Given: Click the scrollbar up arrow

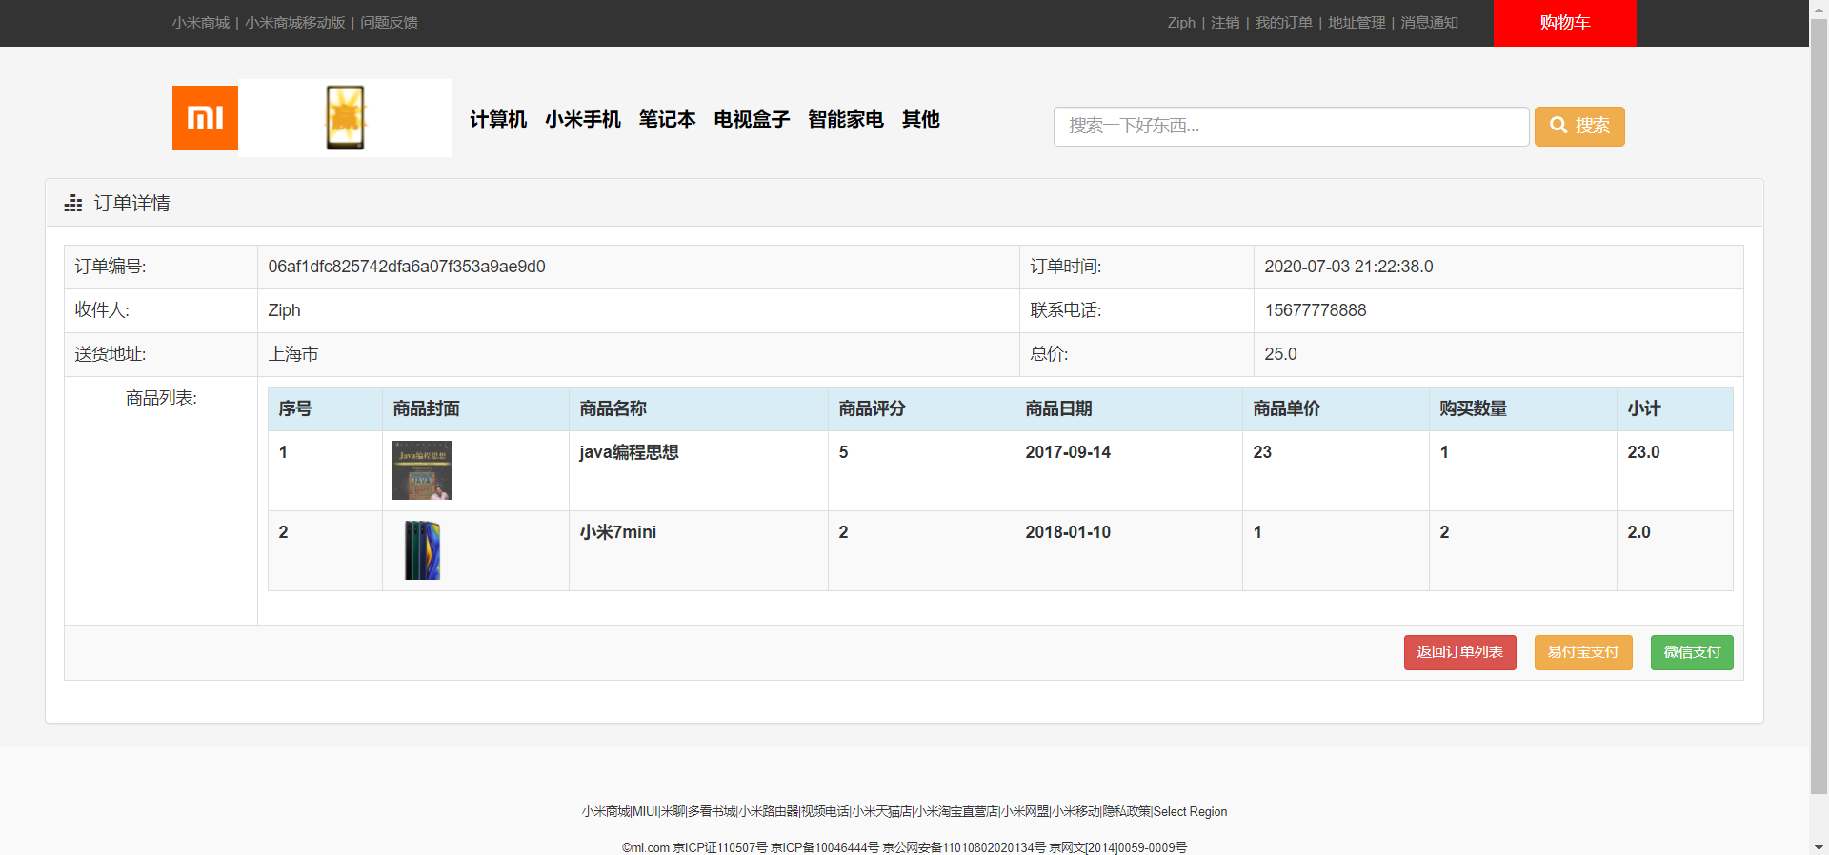Looking at the screenshot, I should [x=1819, y=8].
